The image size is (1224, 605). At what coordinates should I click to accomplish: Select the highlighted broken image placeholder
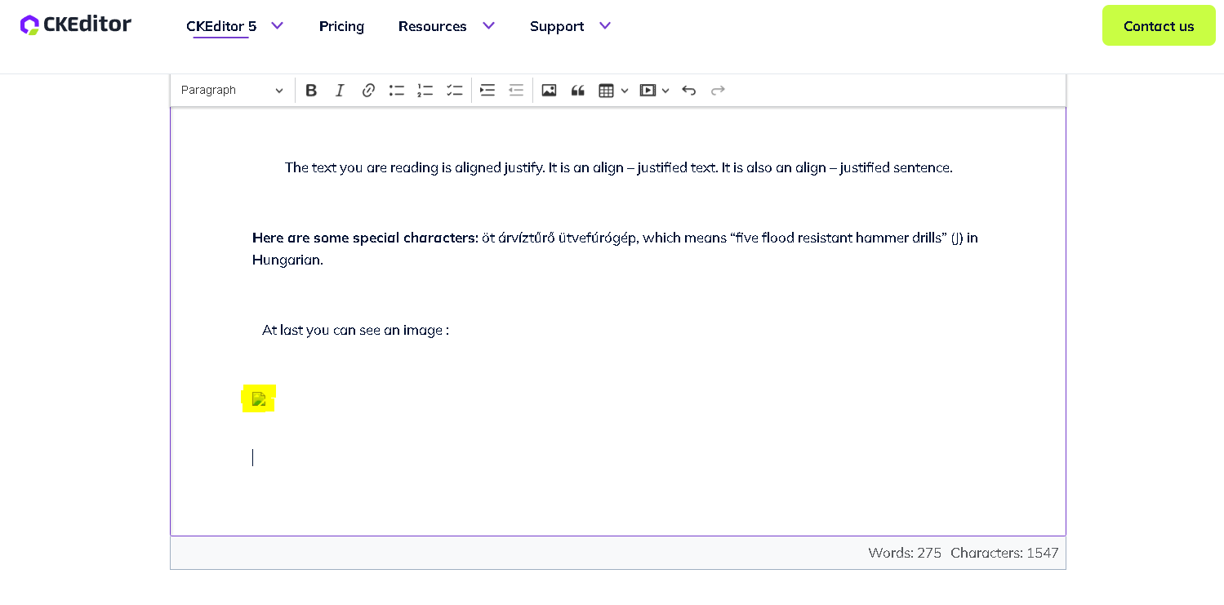tap(259, 398)
